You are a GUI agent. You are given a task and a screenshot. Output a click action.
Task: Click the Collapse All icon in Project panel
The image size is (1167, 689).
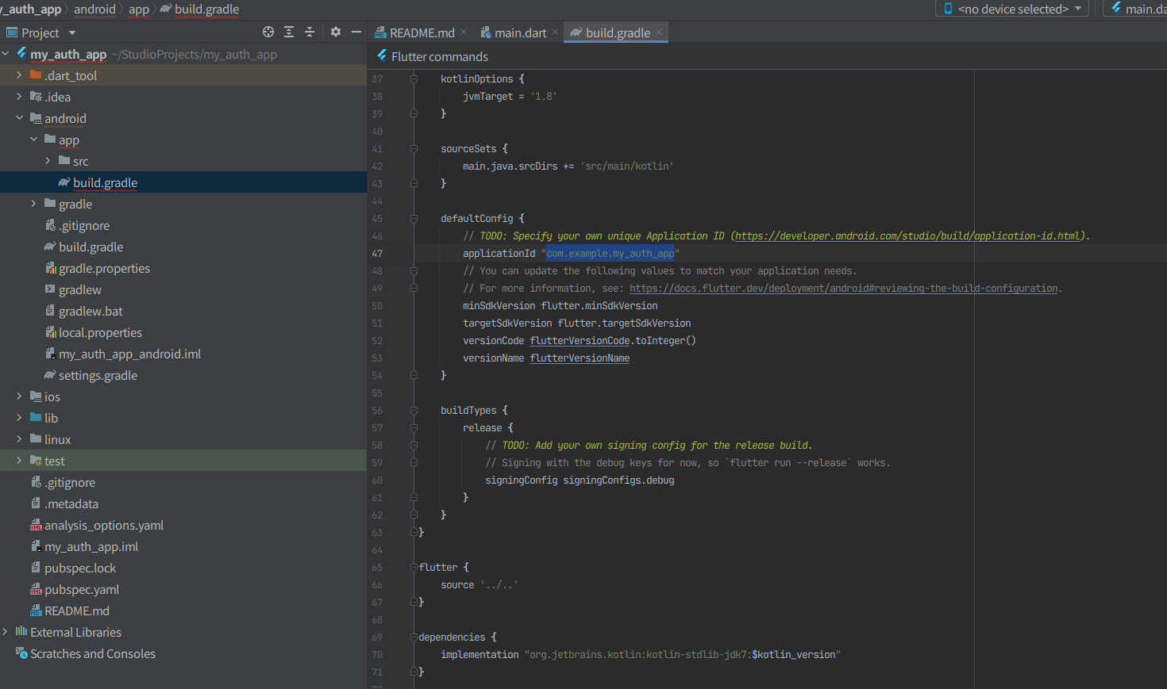coord(310,32)
